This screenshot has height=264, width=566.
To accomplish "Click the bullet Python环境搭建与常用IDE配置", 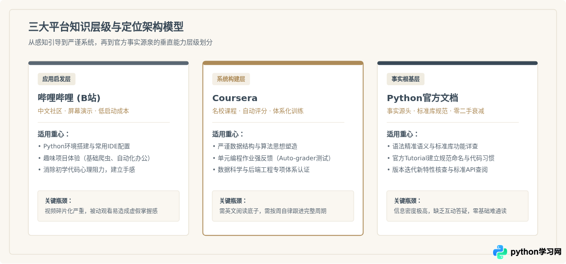I will coord(84,146).
